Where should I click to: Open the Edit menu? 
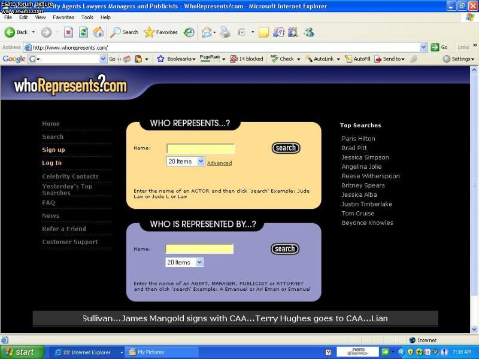[x=23, y=17]
